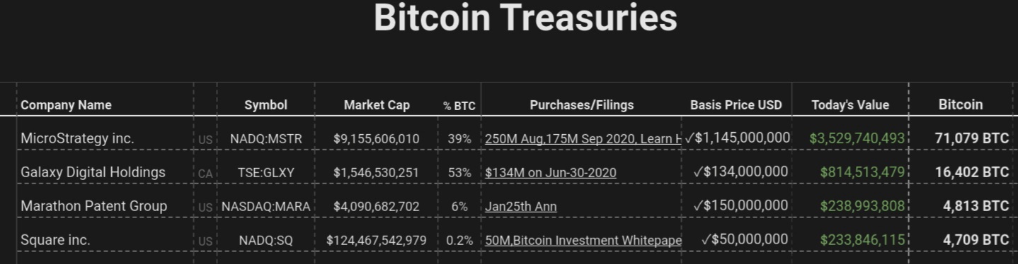The height and width of the screenshot is (264, 1018).
Task: Click the Bitcoin Treasuries page title
Action: pyautogui.click(x=525, y=18)
